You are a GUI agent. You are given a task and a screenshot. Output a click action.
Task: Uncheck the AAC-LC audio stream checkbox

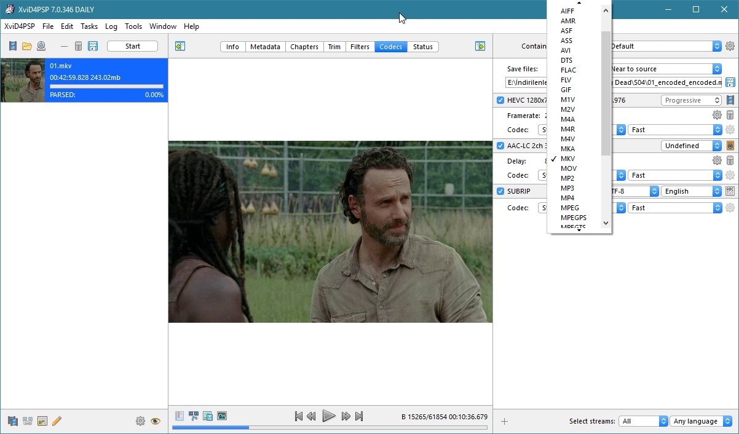tap(500, 146)
